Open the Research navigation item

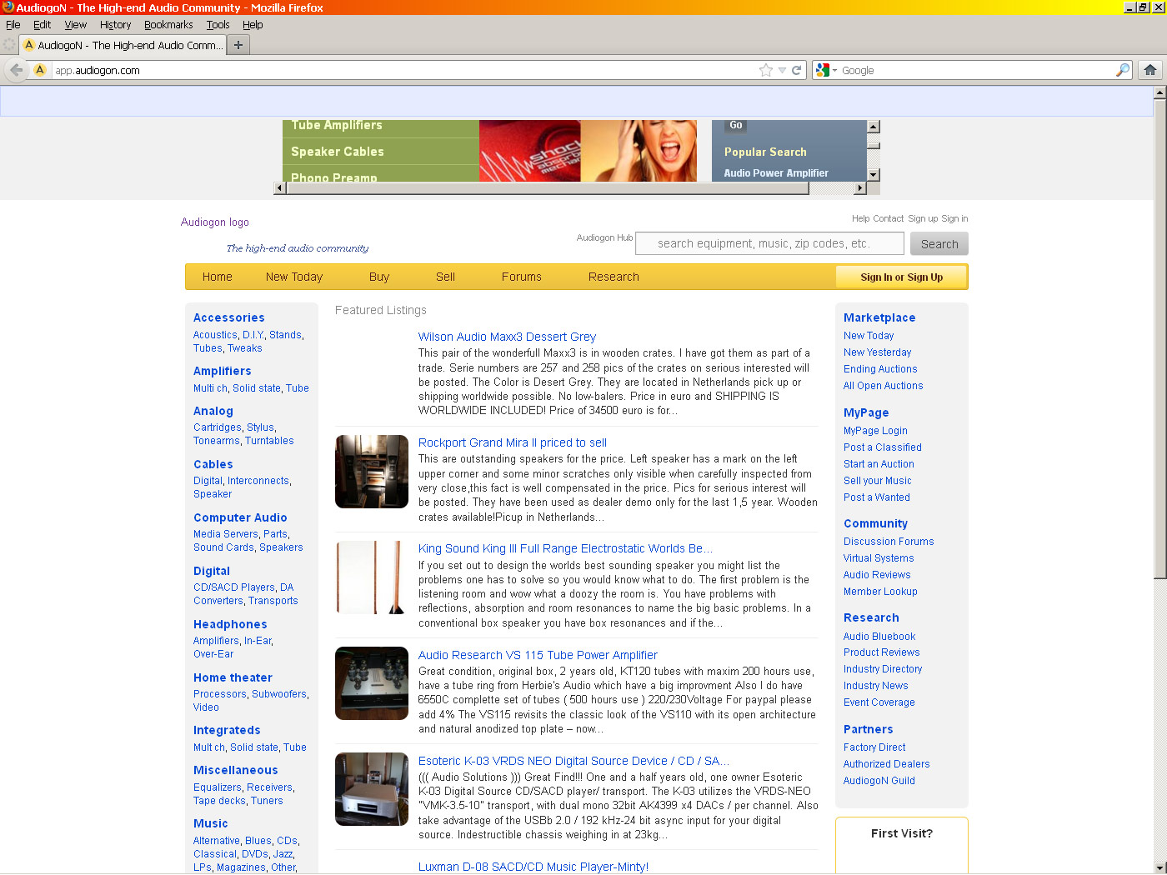point(614,277)
